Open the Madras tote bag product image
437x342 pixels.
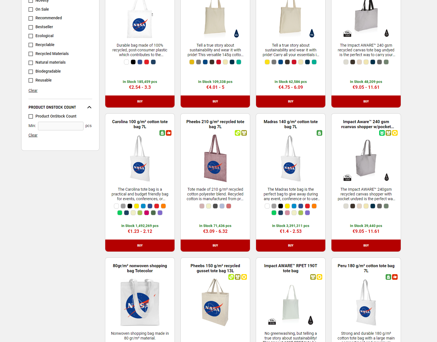291,158
